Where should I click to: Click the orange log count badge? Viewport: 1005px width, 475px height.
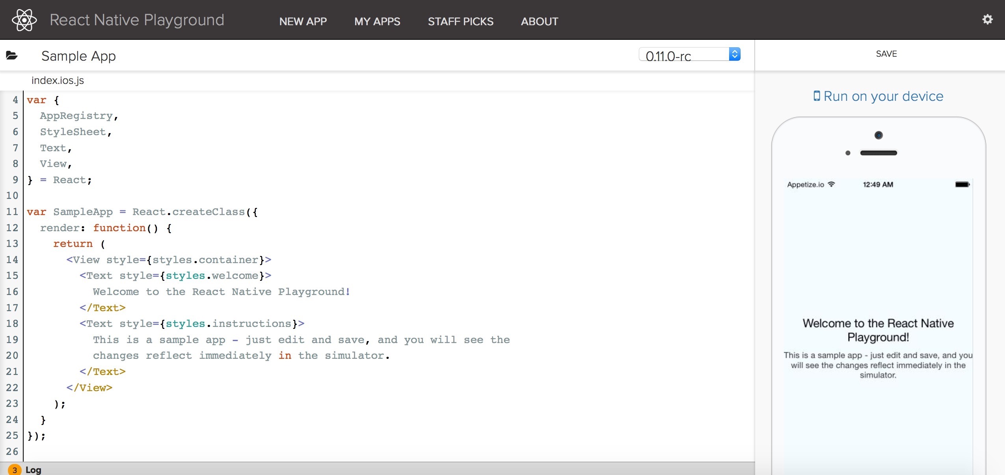15,470
